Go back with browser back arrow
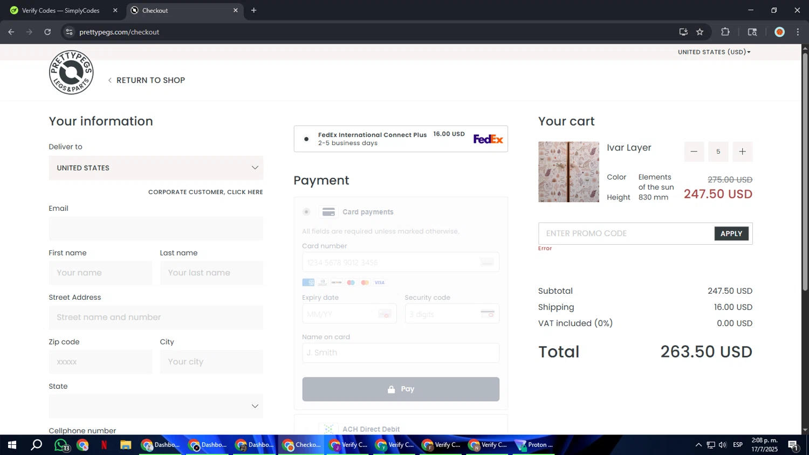Screen dimensions: 809x455 pos(11,32)
